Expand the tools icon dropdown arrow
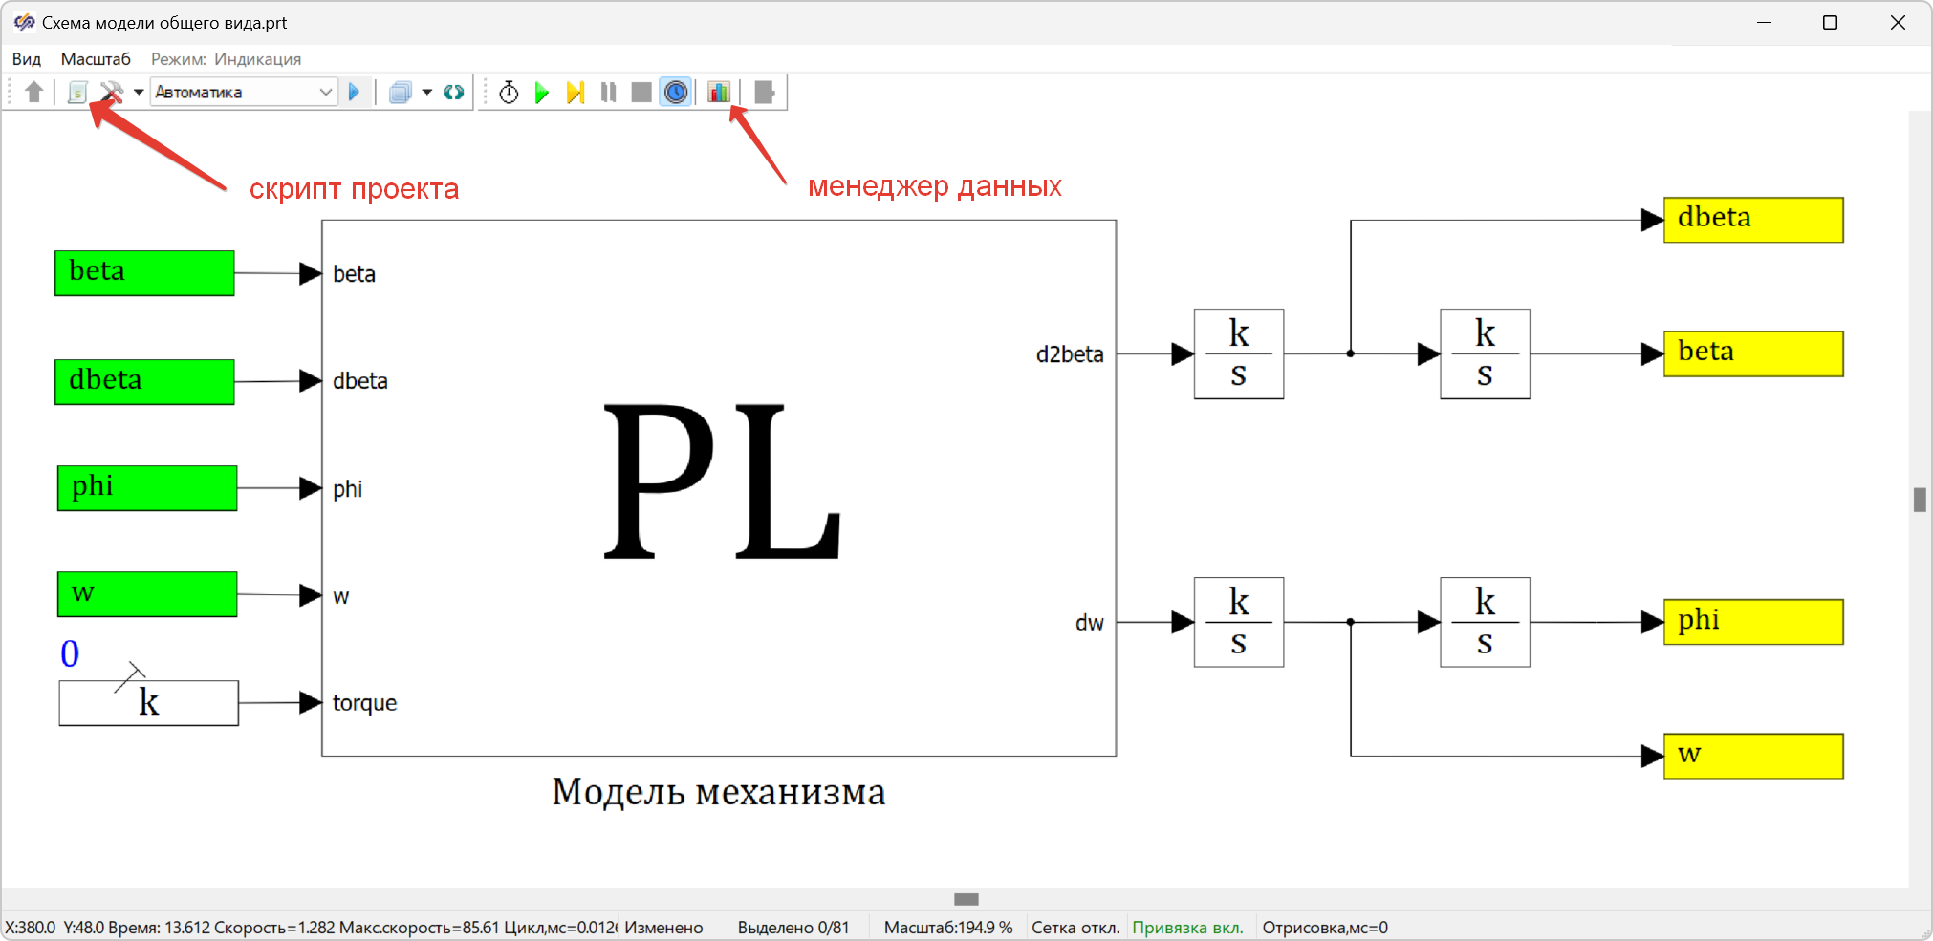This screenshot has height=941, width=1933. click(139, 92)
